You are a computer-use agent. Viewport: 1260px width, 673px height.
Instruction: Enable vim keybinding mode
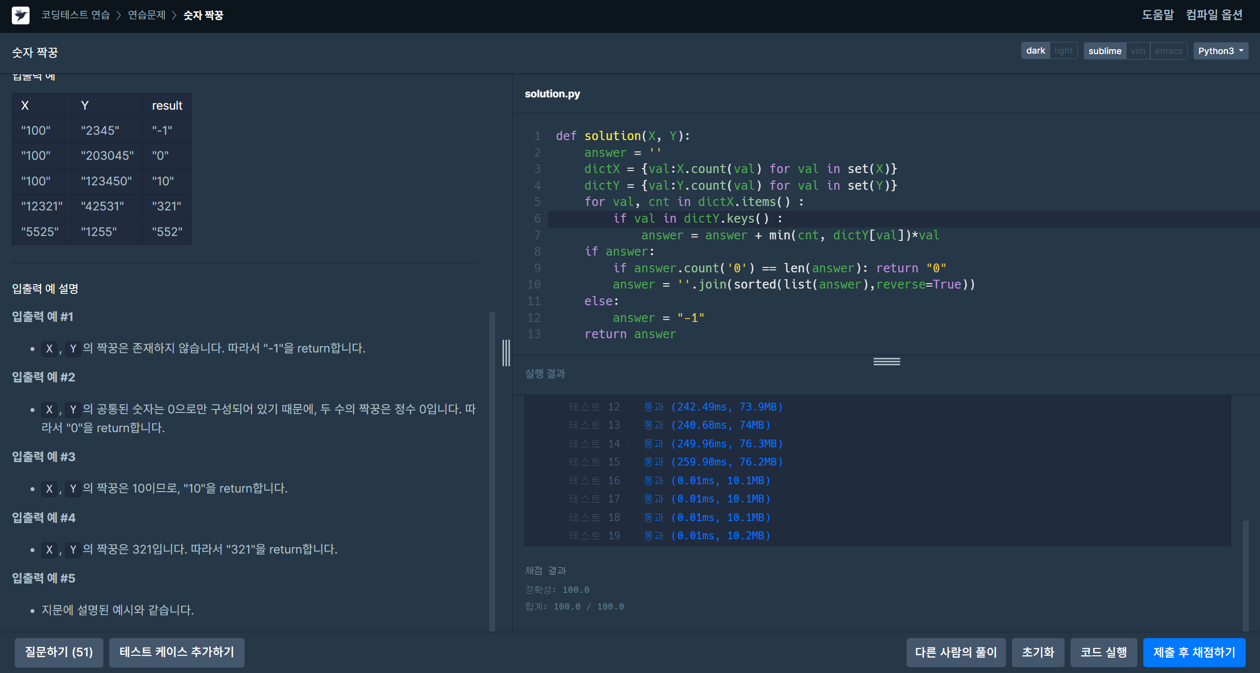pos(1137,51)
